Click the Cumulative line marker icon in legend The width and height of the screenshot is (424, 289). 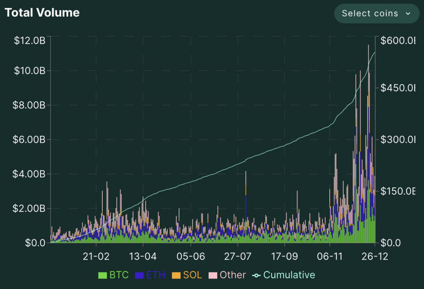tap(256, 275)
